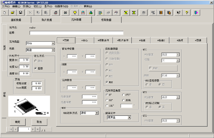This screenshot has height=138, width=214.
Task: Open the 文件(F) menu
Action: pyautogui.click(x=6, y=6)
